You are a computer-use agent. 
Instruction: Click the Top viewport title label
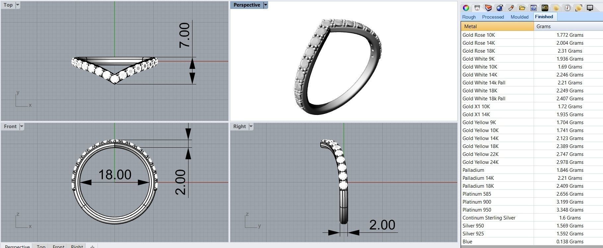pyautogui.click(x=8, y=5)
